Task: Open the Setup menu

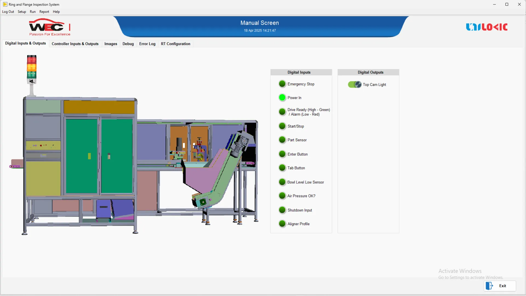Action: click(x=22, y=12)
